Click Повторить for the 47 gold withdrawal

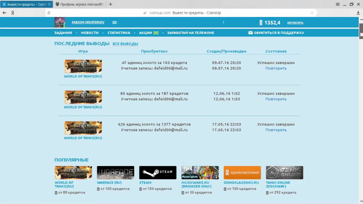pos(276,68)
